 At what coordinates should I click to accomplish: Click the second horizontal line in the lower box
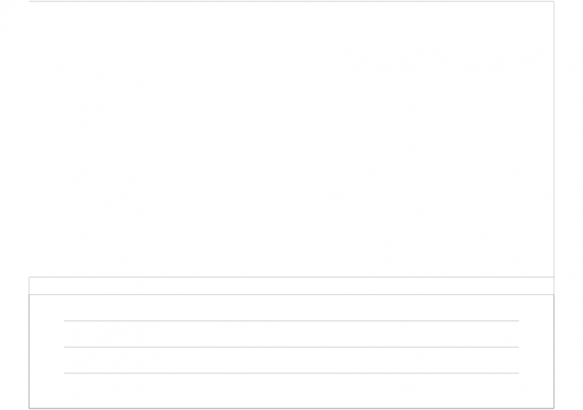click(291, 347)
